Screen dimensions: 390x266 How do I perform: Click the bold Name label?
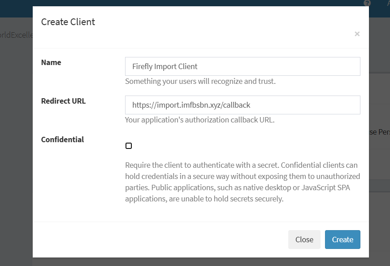click(x=51, y=62)
